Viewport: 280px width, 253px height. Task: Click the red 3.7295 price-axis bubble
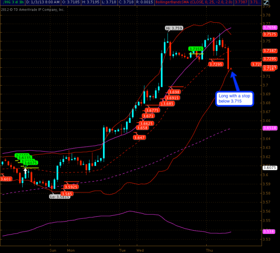coord(270,59)
